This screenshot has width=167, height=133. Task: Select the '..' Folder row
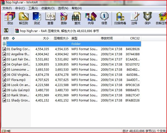[72, 44]
